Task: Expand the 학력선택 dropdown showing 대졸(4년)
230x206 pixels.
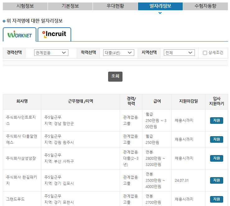Action: coord(118,53)
